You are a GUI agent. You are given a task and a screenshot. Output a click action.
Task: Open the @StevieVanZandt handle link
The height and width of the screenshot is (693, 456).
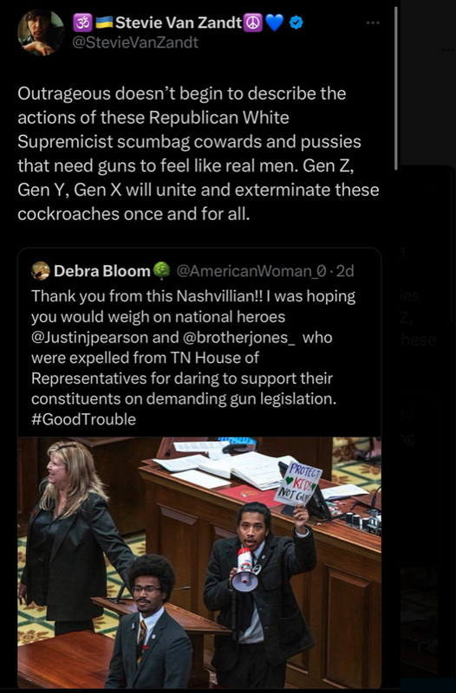coord(135,42)
